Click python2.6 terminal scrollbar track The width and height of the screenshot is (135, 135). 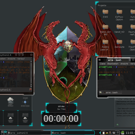point(31,73)
